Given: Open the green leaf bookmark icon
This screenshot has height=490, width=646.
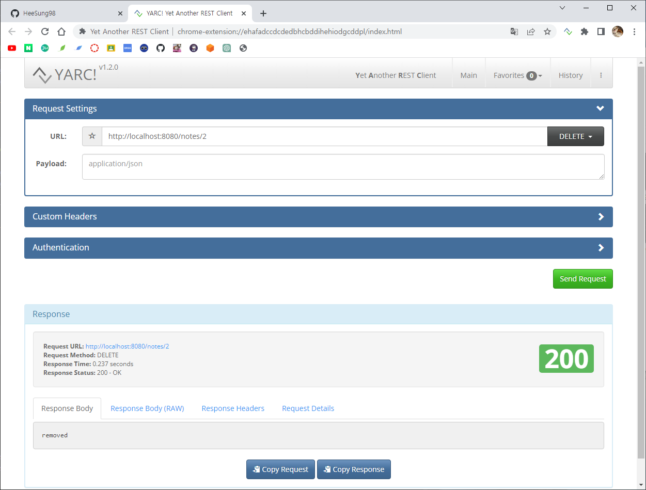Looking at the screenshot, I should click(62, 48).
